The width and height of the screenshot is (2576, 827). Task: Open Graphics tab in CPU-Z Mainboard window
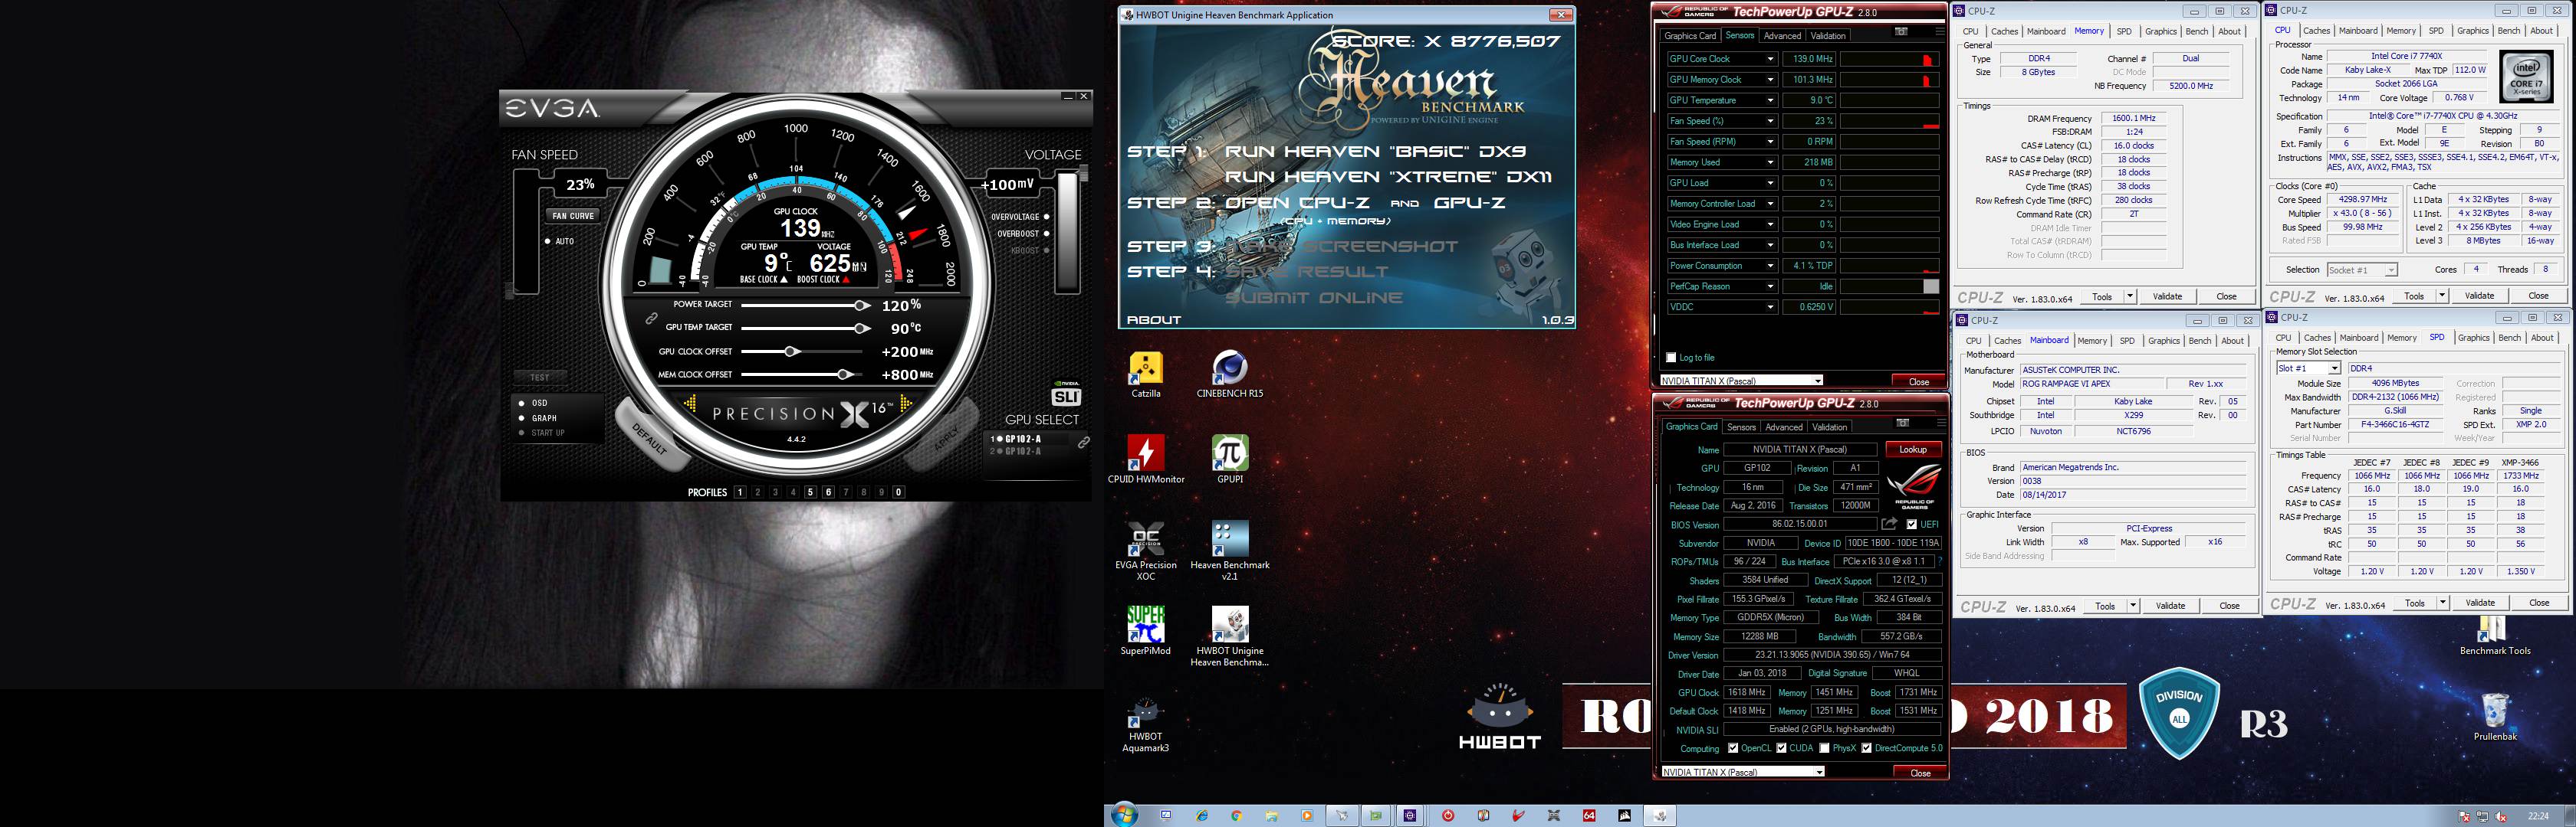[x=2163, y=342]
